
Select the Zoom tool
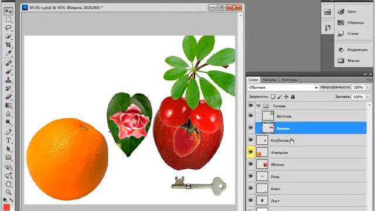pyautogui.click(x=8, y=192)
